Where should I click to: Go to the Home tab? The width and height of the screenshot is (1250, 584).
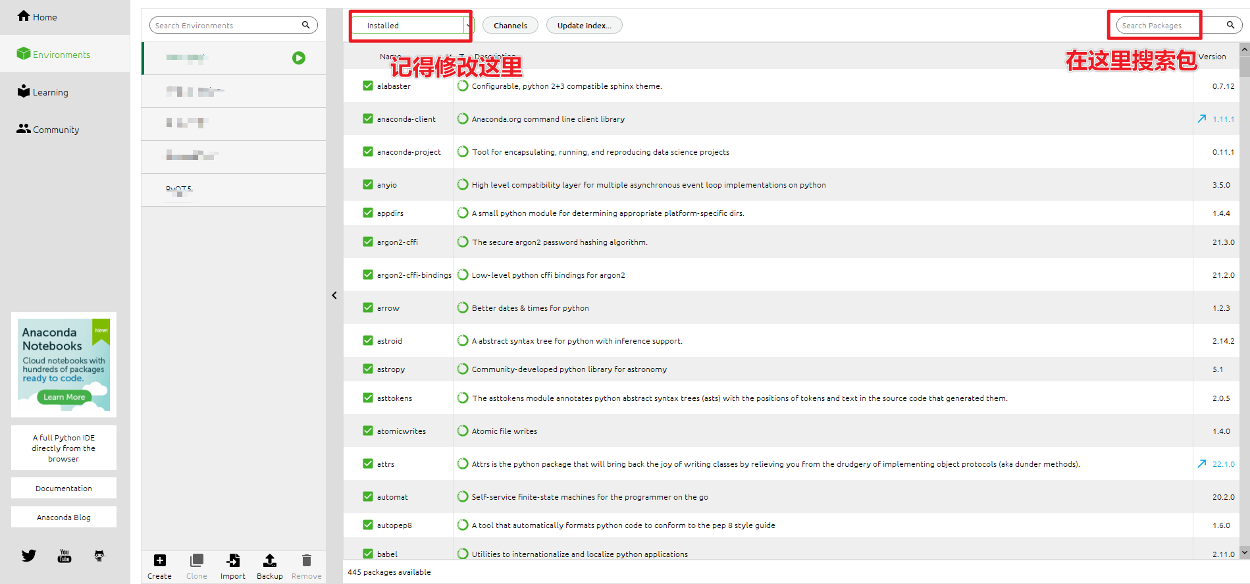click(x=38, y=16)
